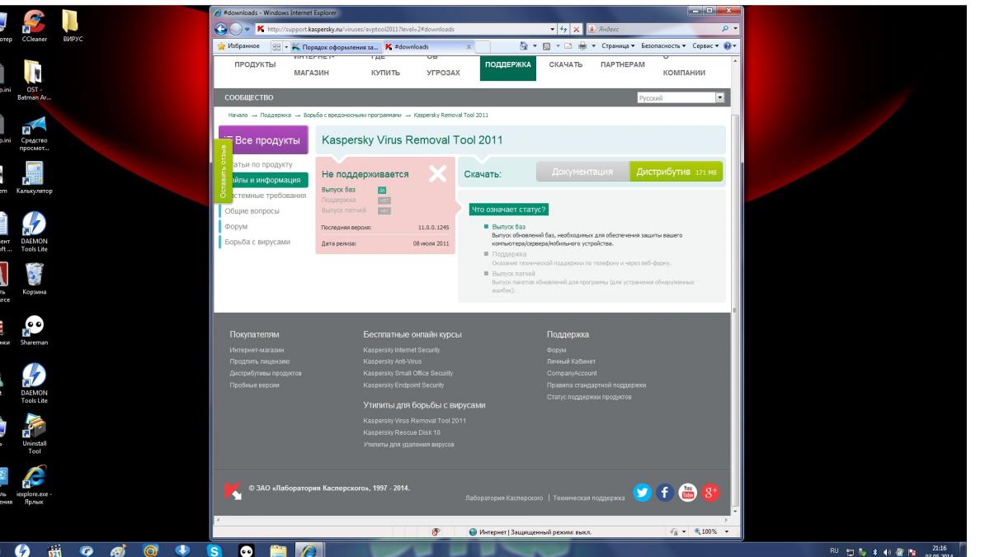The height and width of the screenshot is (557, 990).
Task: Open the Русский language dropdown
Action: point(680,98)
